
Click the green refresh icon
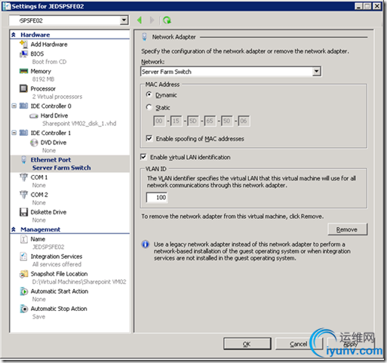point(167,20)
